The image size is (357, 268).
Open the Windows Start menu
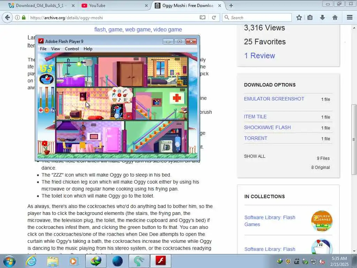point(9,261)
